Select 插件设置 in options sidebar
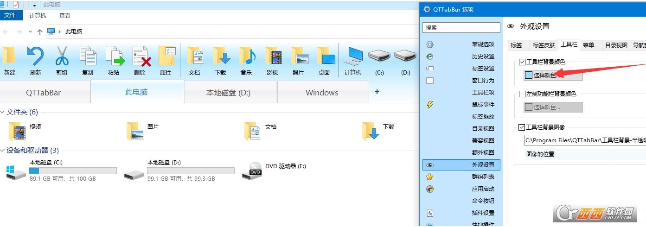The height and width of the screenshot is (227, 646). 461,213
